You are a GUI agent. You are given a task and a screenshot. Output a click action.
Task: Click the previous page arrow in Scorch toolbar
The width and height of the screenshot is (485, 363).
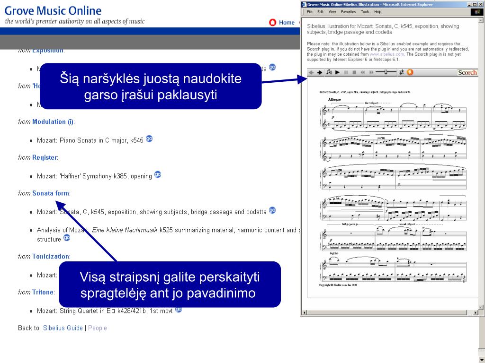(311, 72)
